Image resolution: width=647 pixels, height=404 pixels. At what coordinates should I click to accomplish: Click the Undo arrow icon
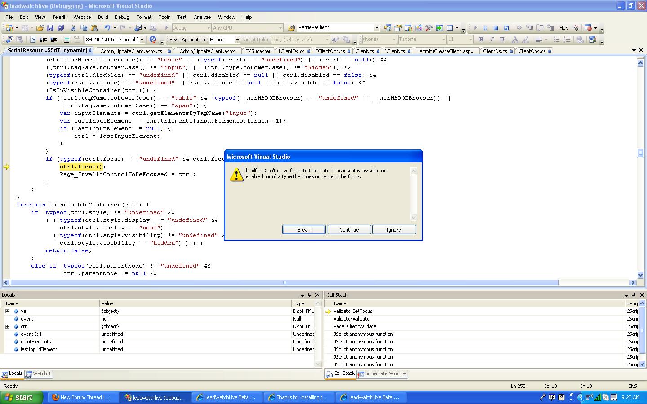click(107, 28)
